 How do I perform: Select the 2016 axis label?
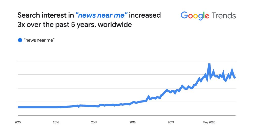(56, 122)
